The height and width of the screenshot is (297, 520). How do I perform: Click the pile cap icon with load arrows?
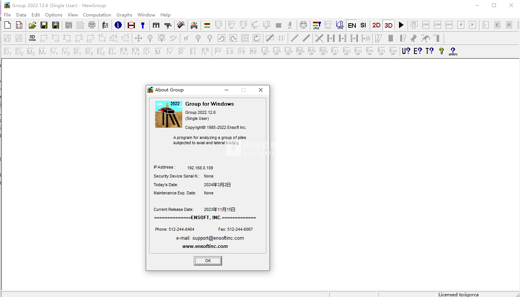(x=168, y=25)
